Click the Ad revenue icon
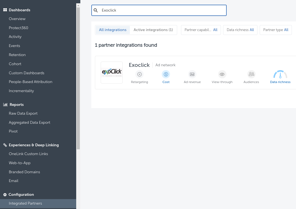 coord(192,74)
